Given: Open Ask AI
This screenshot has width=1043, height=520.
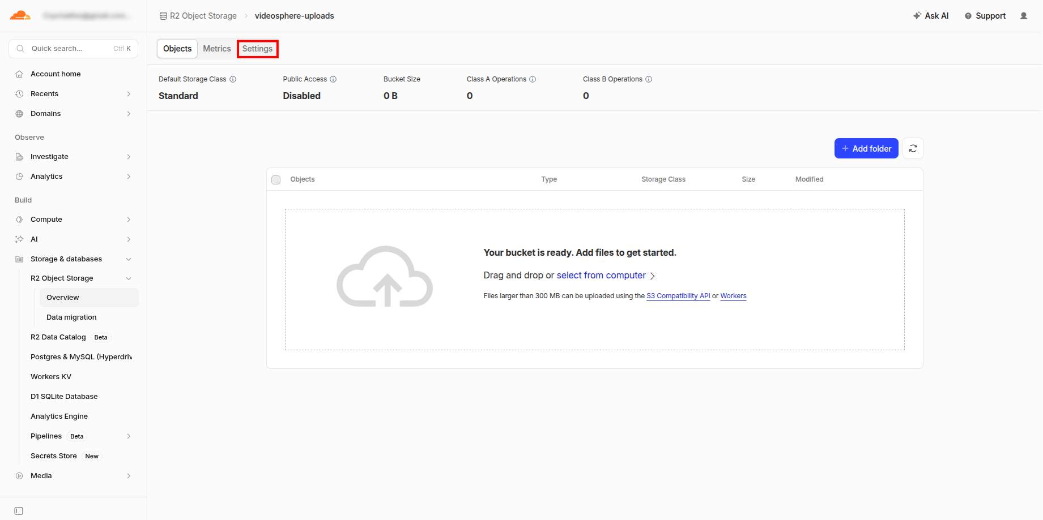Looking at the screenshot, I should tap(931, 16).
